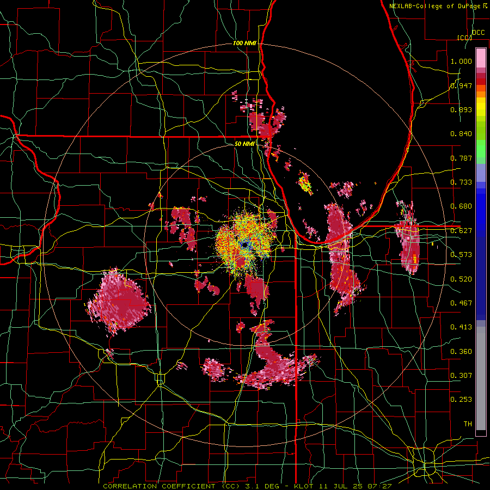The height and width of the screenshot is (490, 490).
Task: Click the 0.253 legend value
Action: [461, 400]
